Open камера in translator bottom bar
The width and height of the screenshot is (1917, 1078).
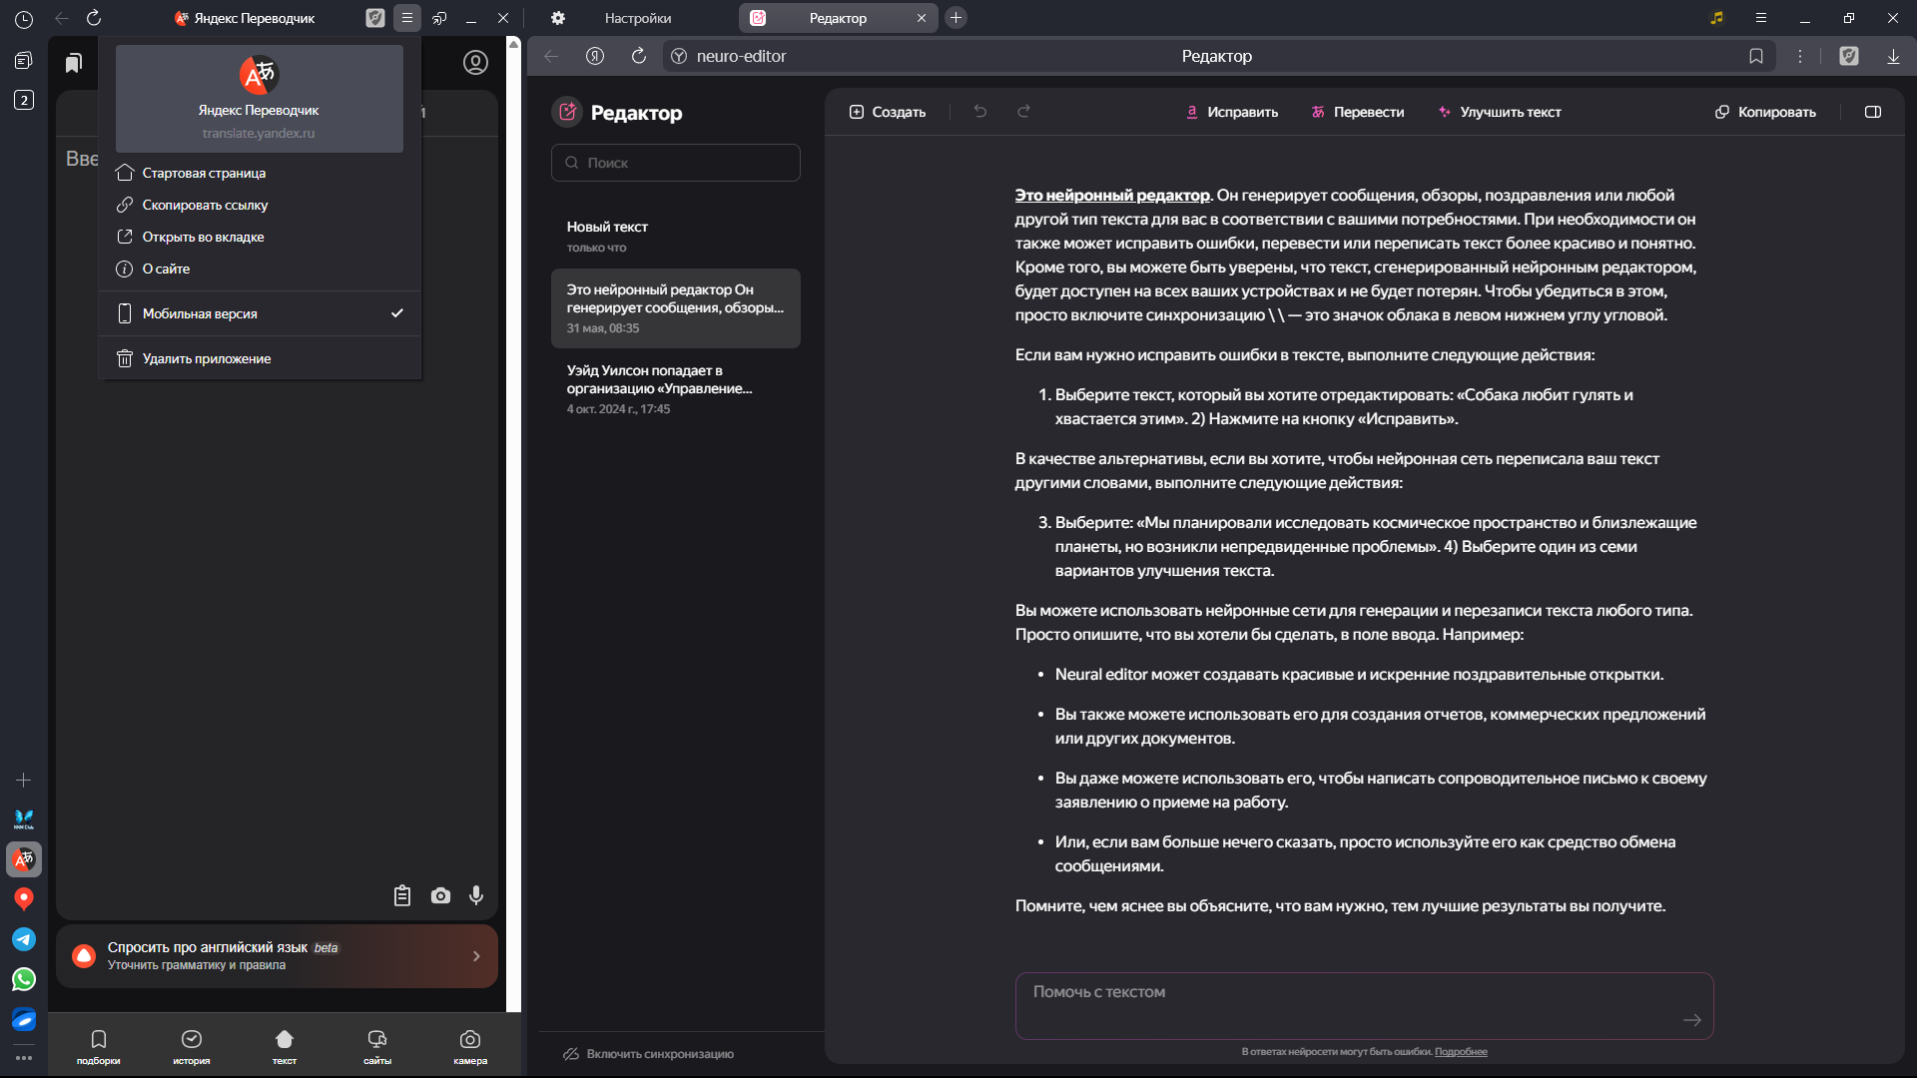tap(470, 1047)
